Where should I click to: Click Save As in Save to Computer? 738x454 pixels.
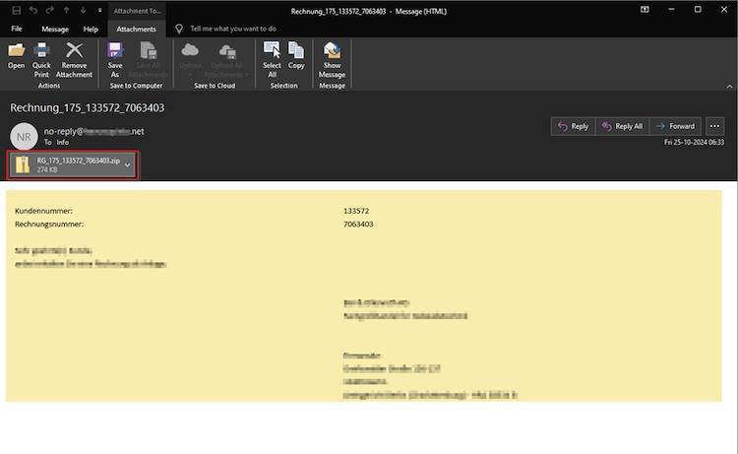click(115, 60)
